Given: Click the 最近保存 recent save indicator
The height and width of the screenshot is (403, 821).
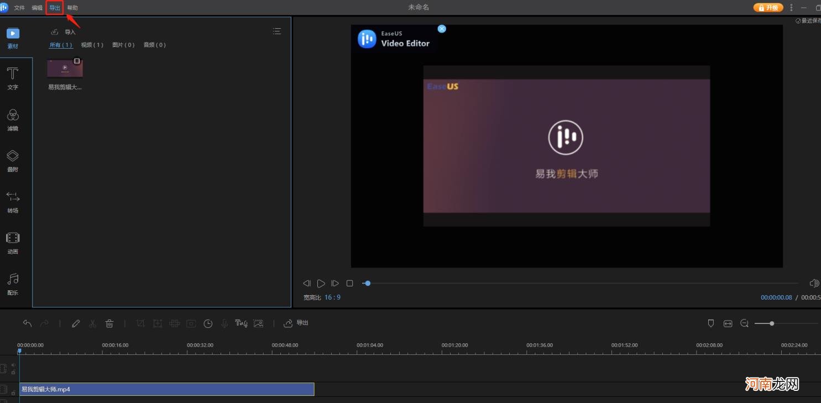Looking at the screenshot, I should (x=808, y=20).
